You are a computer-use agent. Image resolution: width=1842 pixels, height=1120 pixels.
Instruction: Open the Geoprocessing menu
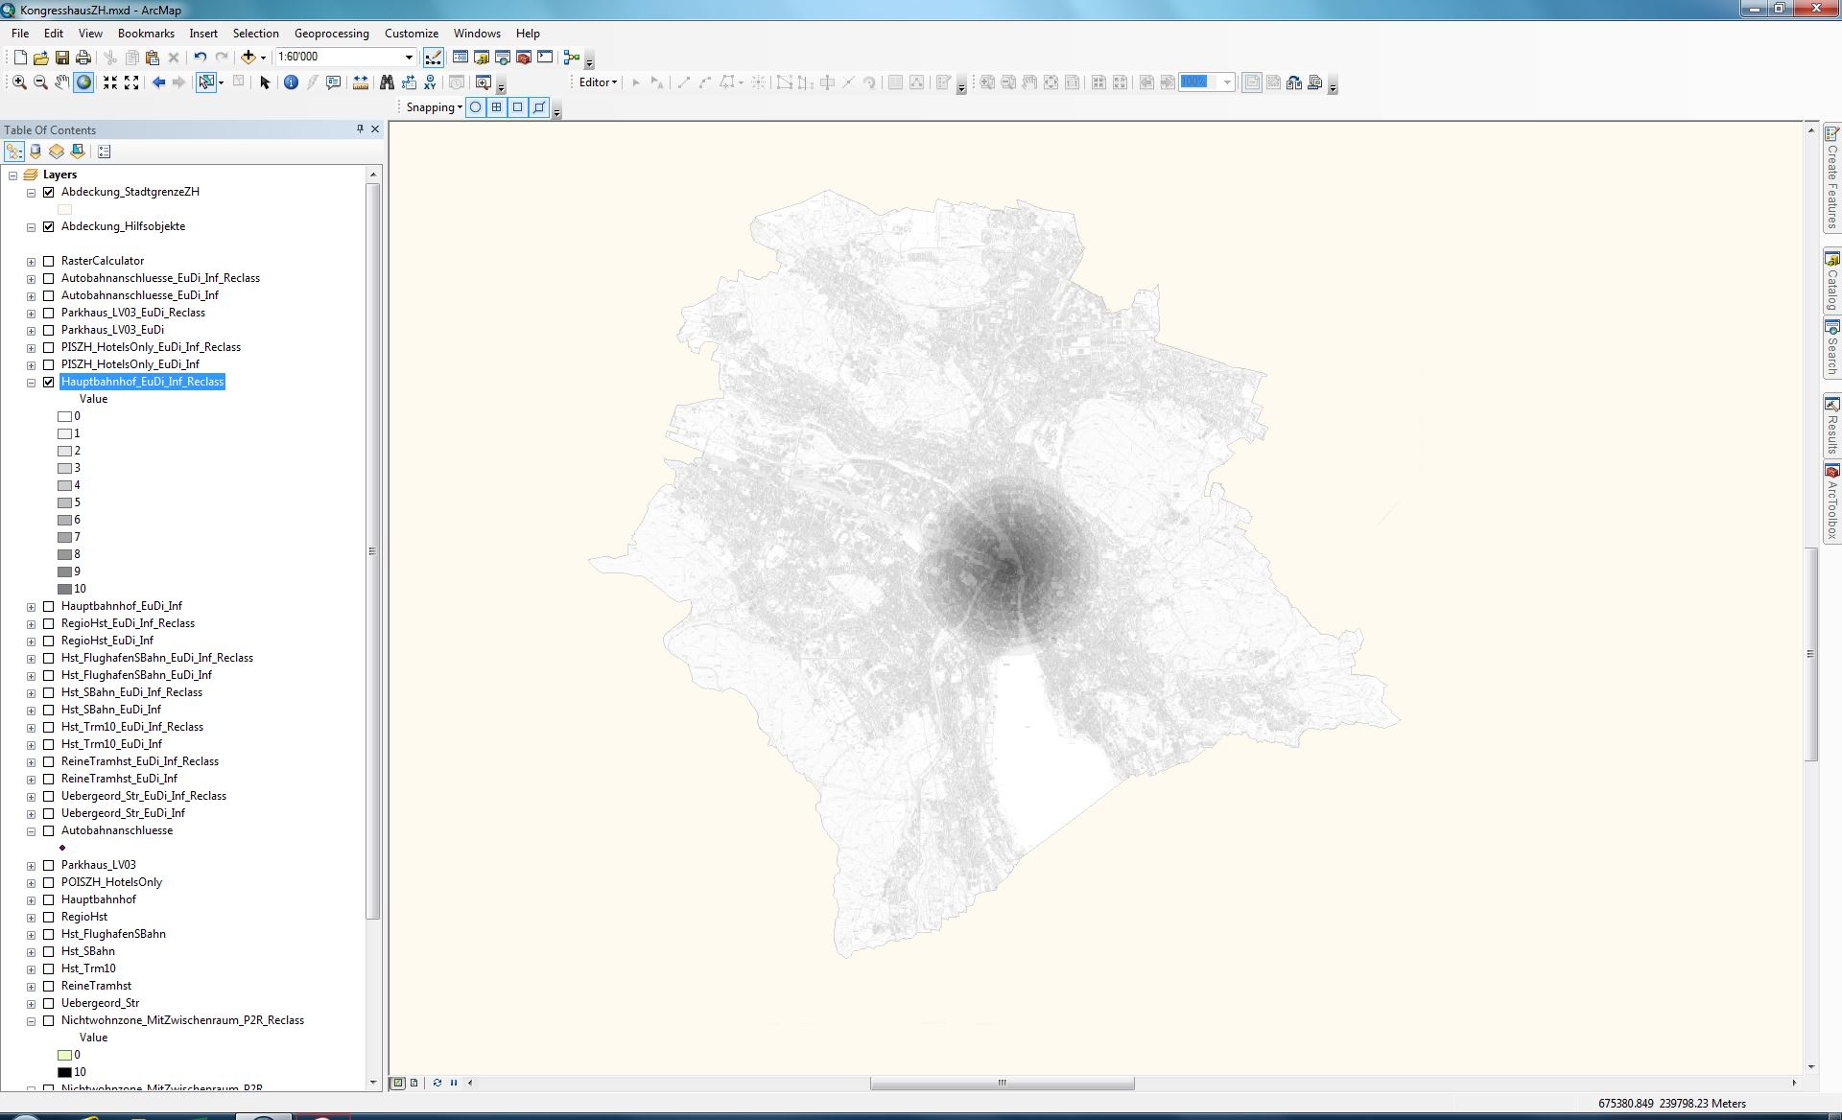point(331,33)
